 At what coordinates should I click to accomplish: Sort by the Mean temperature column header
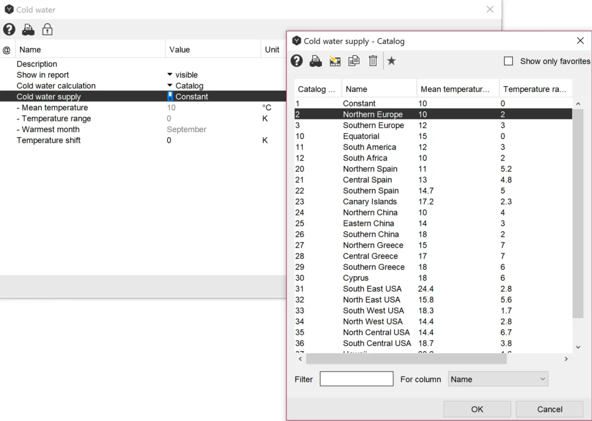pyautogui.click(x=457, y=90)
